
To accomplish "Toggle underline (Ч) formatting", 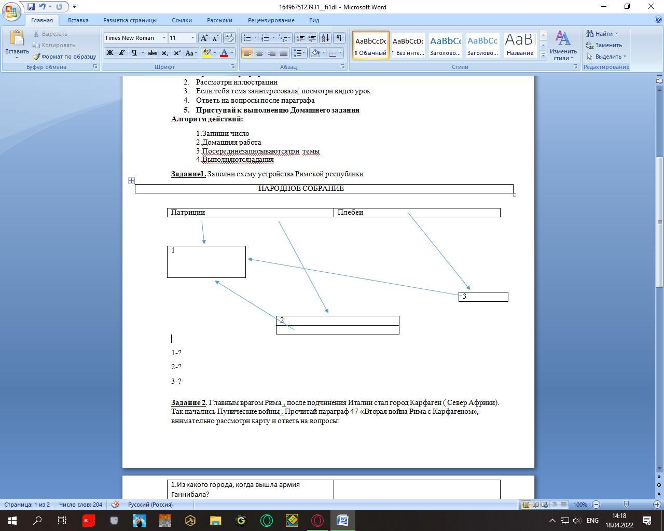I will [x=134, y=53].
